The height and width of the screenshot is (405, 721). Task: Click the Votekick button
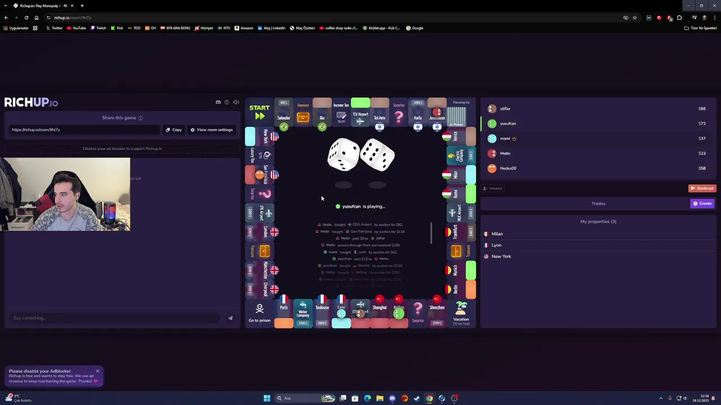point(493,188)
